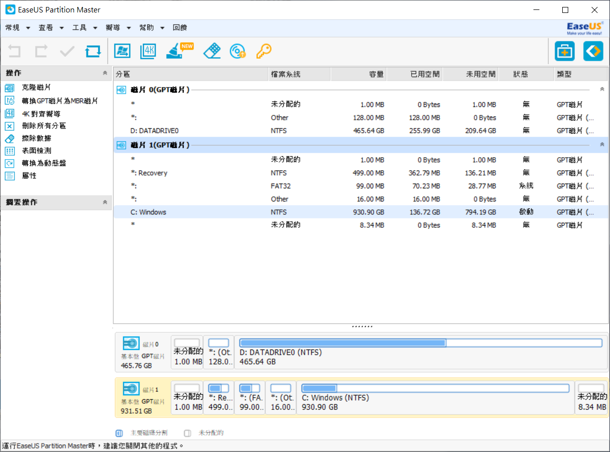Sort by the 分區 column header

click(x=191, y=74)
